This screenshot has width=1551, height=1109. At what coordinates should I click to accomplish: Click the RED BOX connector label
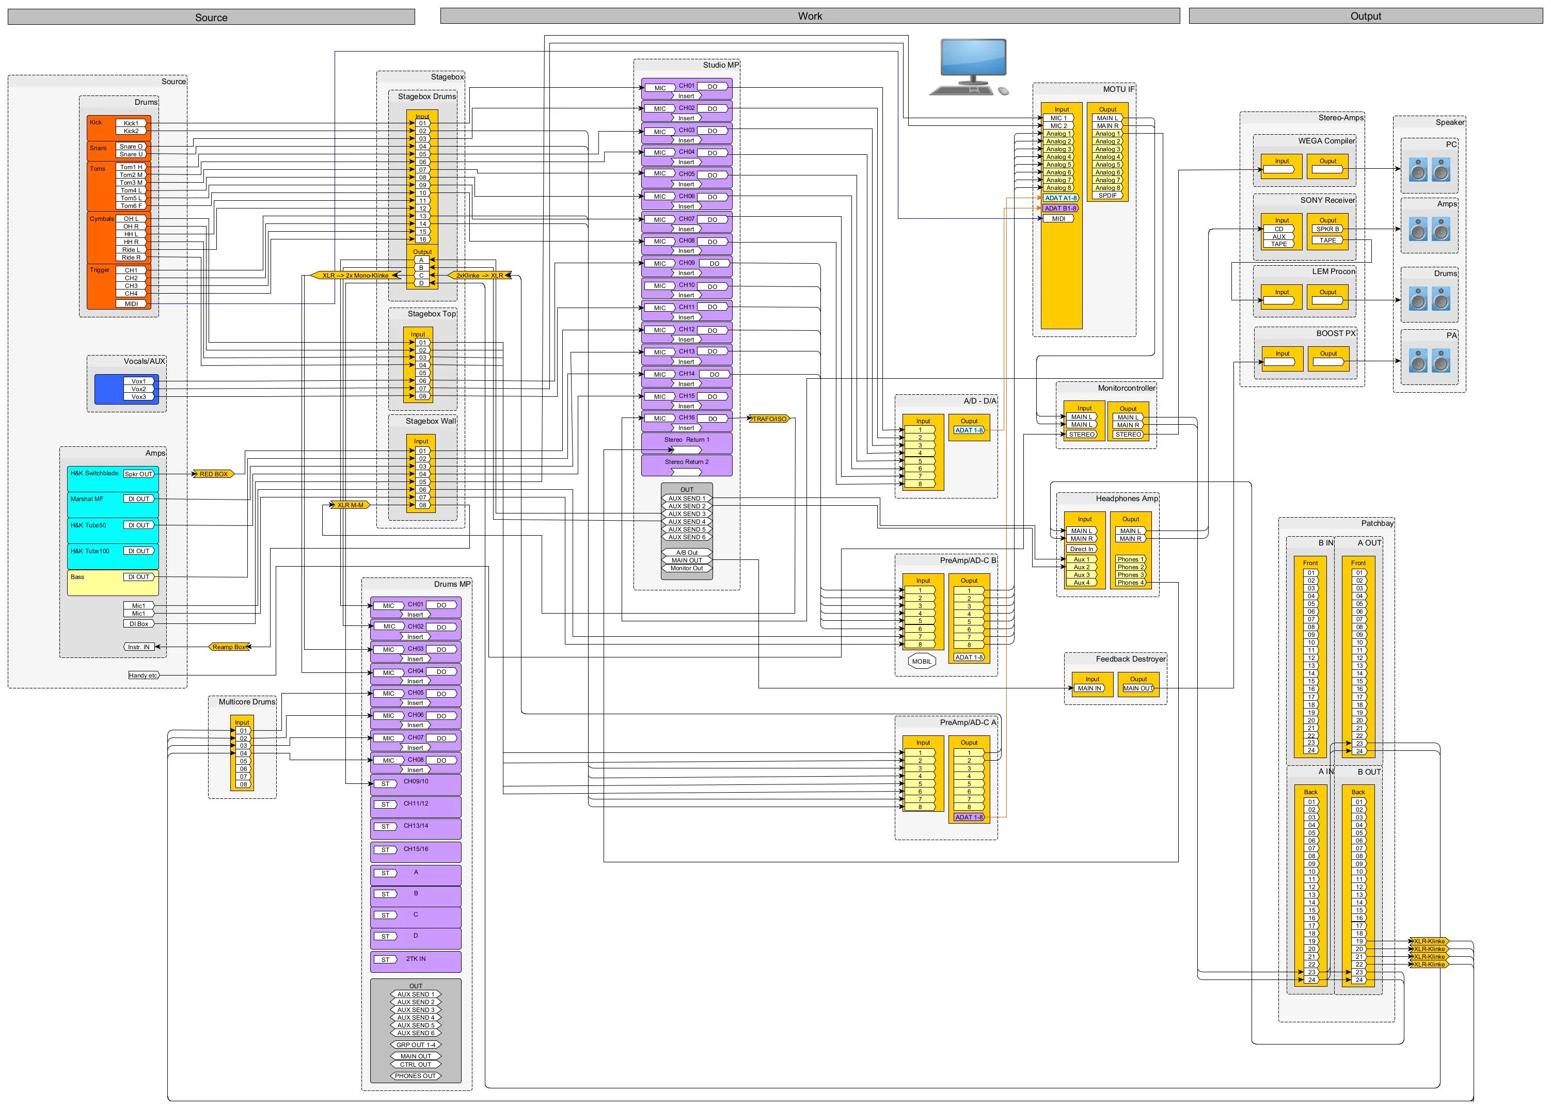click(213, 474)
